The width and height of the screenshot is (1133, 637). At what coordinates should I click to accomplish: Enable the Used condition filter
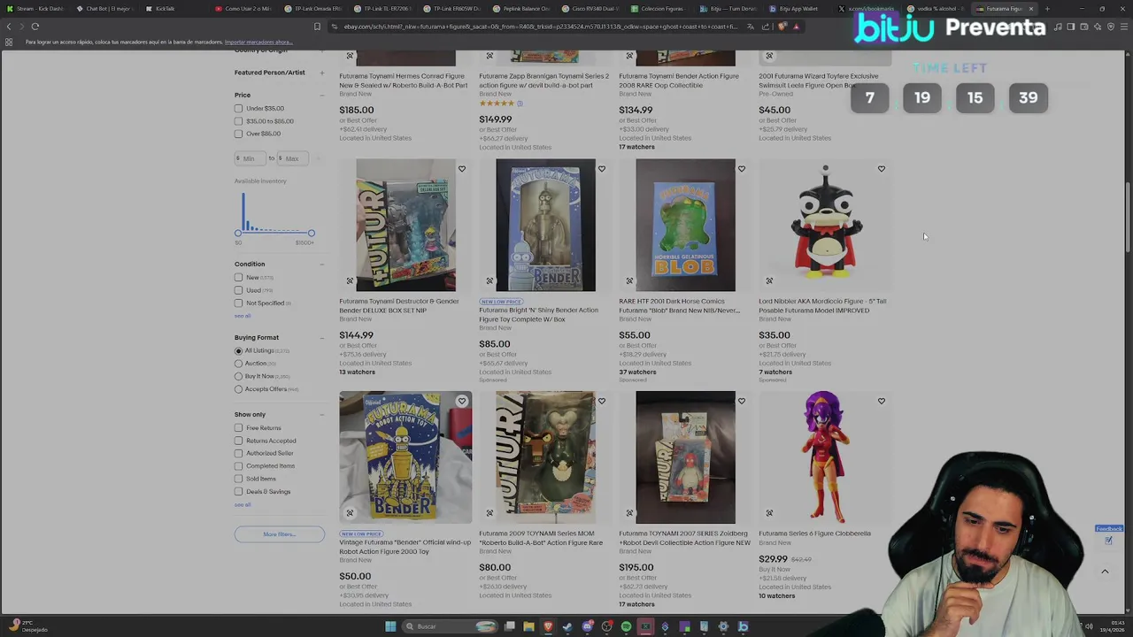click(238, 290)
